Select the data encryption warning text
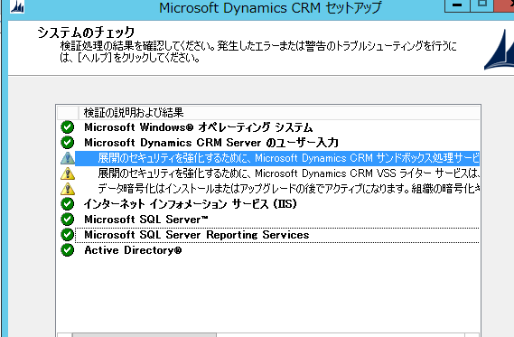This screenshot has height=337, width=514. [x=289, y=189]
